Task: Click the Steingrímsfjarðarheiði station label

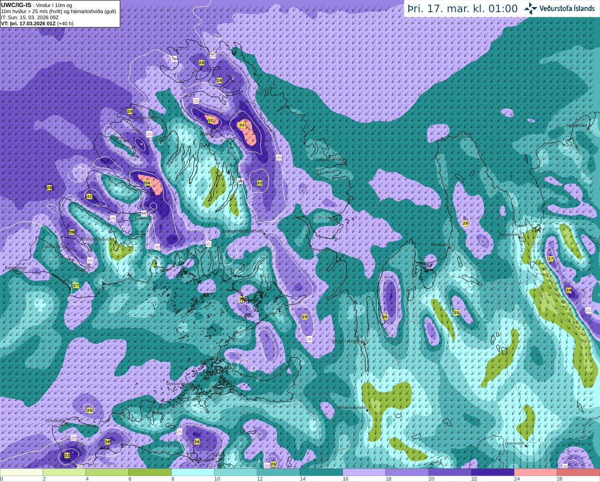Action: click(x=243, y=231)
